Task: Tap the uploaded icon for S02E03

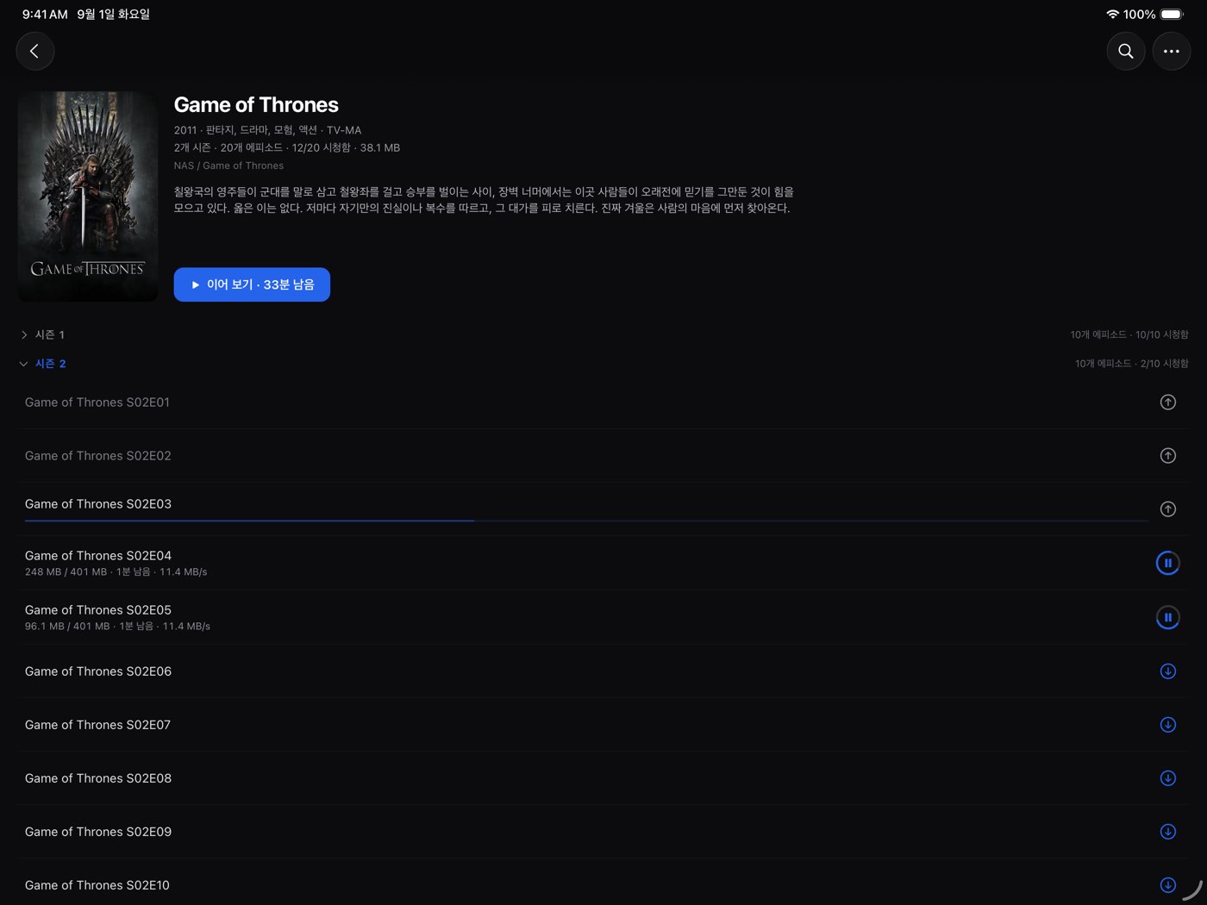Action: pyautogui.click(x=1168, y=509)
